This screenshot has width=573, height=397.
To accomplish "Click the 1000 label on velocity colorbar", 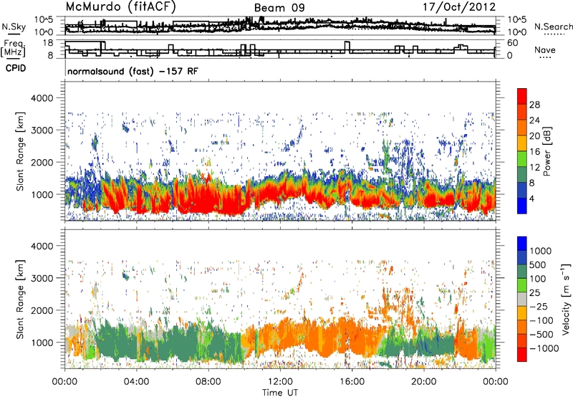I will pos(540,251).
